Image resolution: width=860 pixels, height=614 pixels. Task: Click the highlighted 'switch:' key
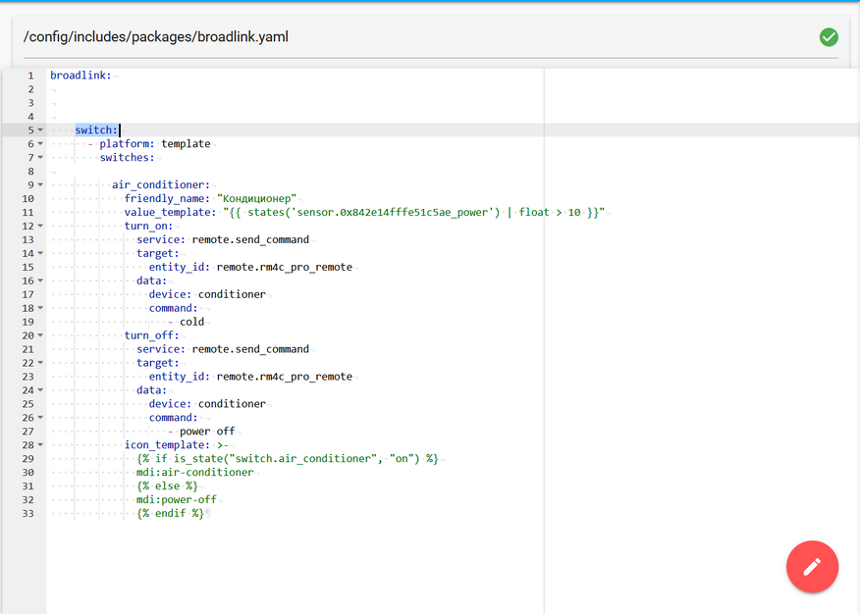96,129
